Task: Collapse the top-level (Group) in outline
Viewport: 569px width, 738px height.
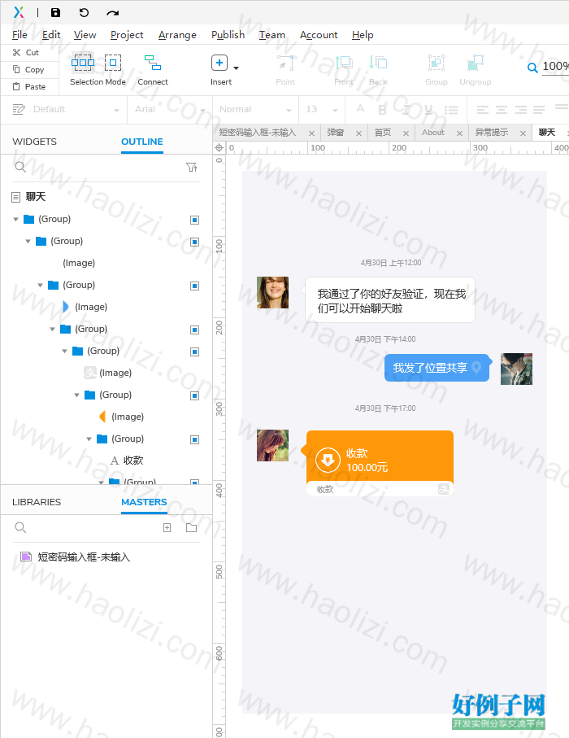Action: pos(16,220)
